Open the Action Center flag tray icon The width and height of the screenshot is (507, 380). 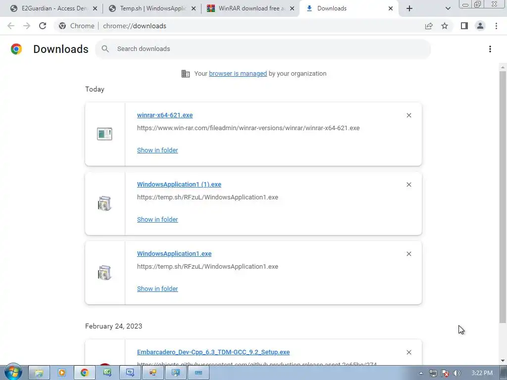(x=445, y=373)
